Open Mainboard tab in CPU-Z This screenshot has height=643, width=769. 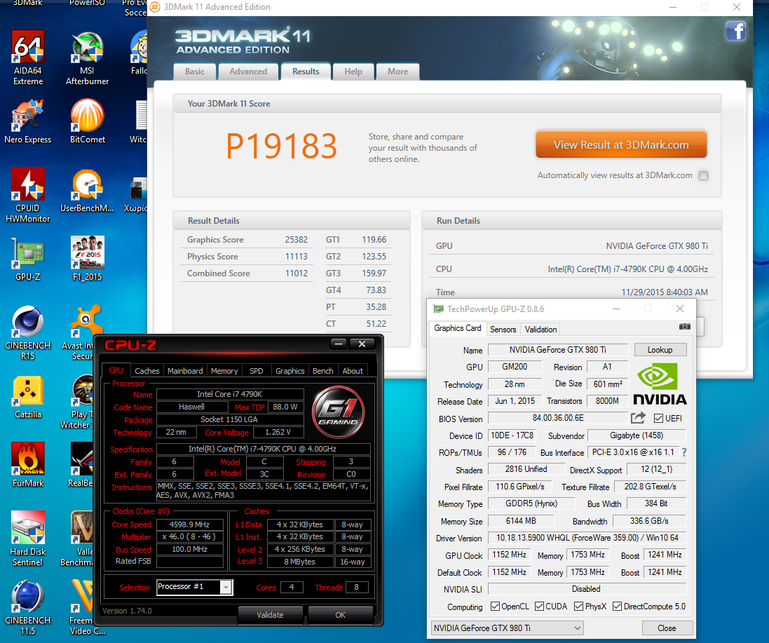pyautogui.click(x=185, y=371)
